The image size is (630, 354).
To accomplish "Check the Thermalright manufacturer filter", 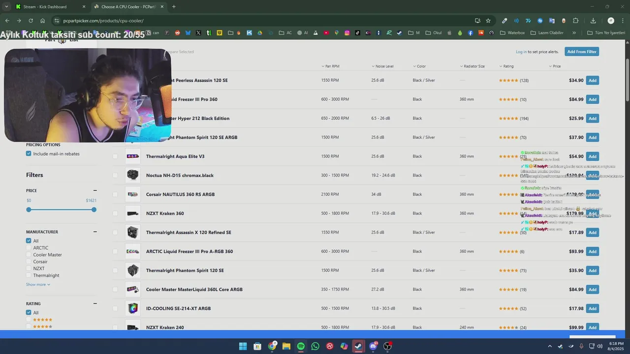I will [29, 275].
